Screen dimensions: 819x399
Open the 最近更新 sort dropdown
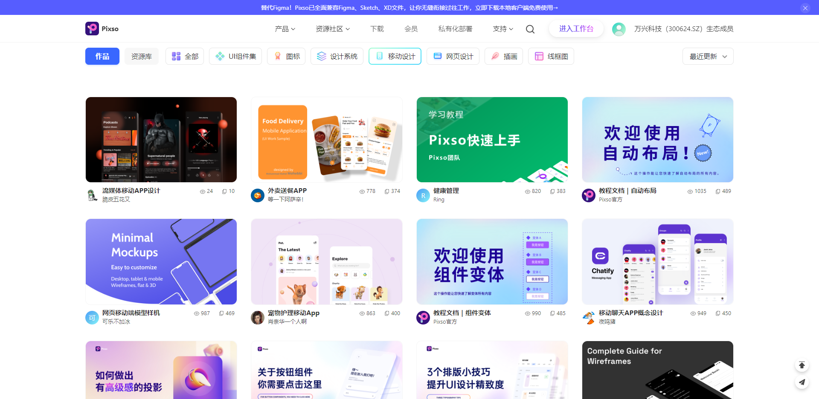pyautogui.click(x=708, y=56)
